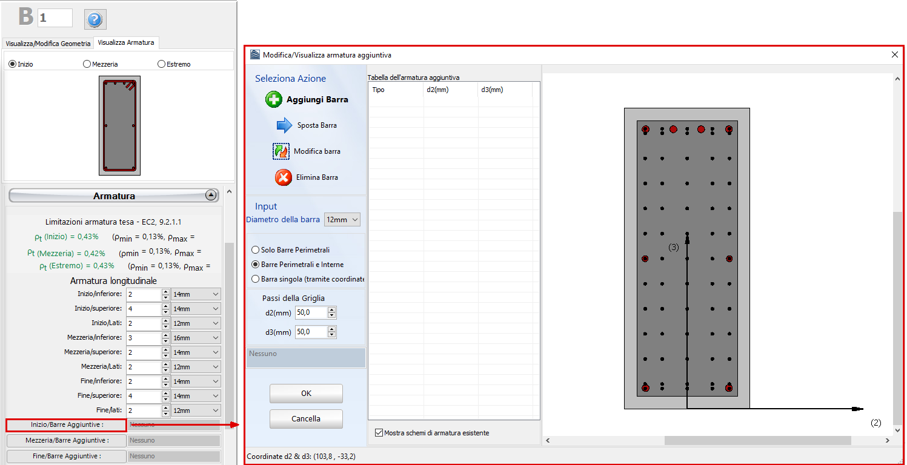Click the Inizio/Barre Aggiuntive button

[x=66, y=424]
